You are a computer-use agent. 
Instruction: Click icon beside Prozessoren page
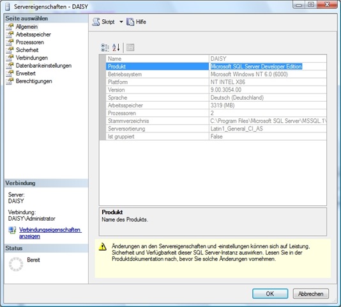(10, 42)
